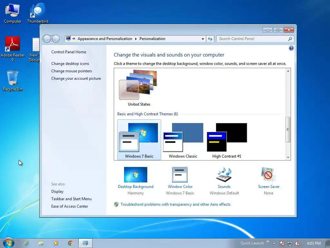Click the Quick Launch toolbar label

pyautogui.click(x=252, y=243)
